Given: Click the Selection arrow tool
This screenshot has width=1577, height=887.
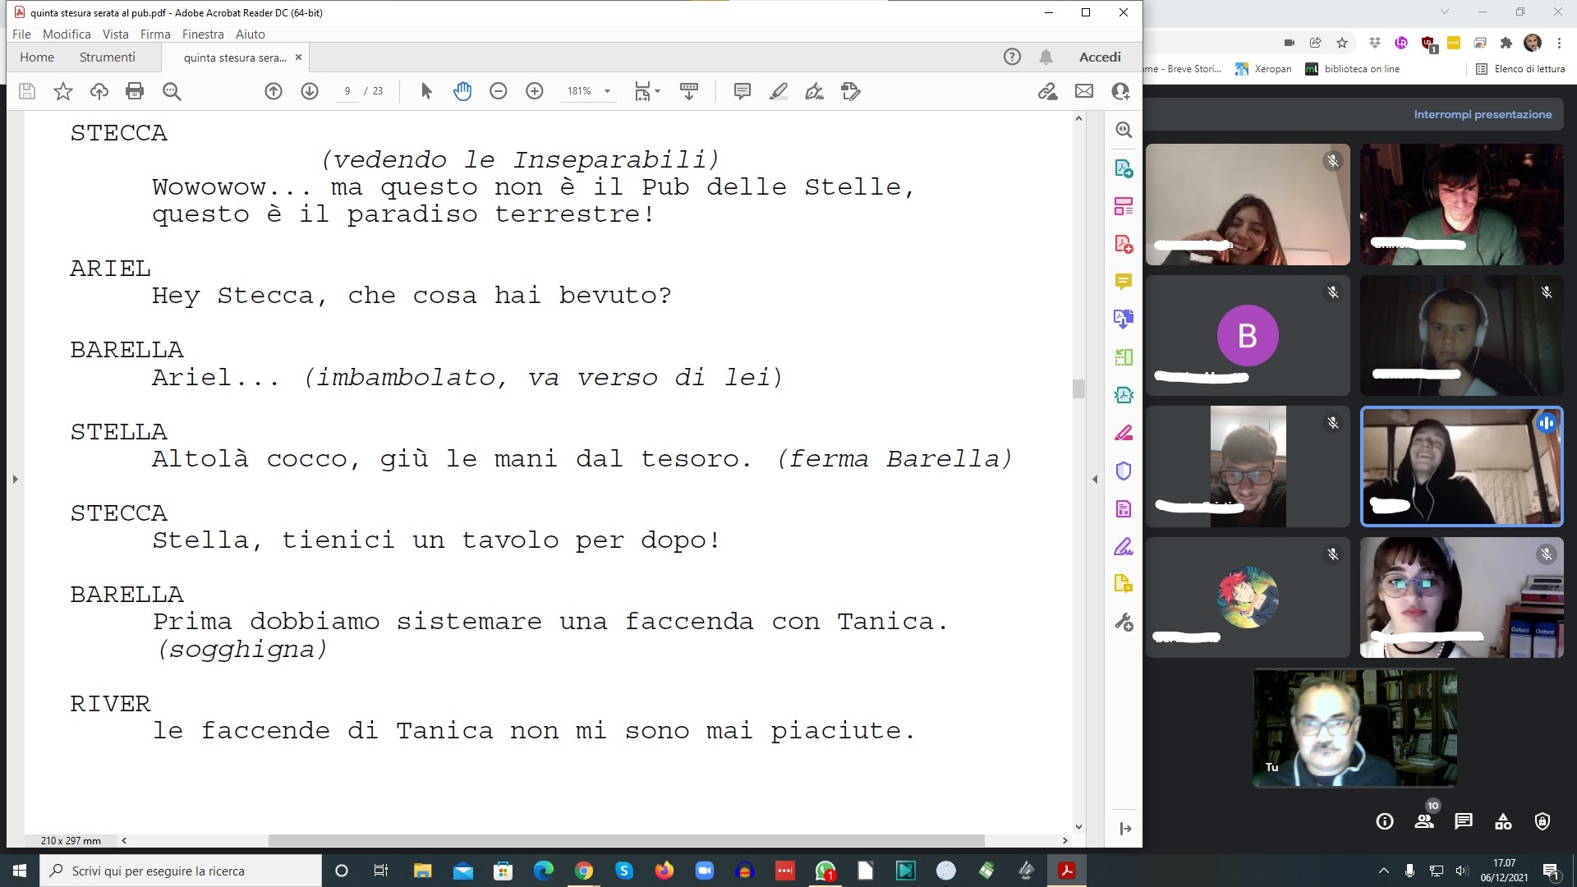Looking at the screenshot, I should tap(426, 91).
